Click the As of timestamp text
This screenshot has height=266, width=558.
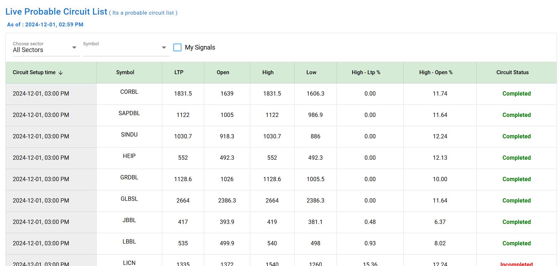point(45,25)
